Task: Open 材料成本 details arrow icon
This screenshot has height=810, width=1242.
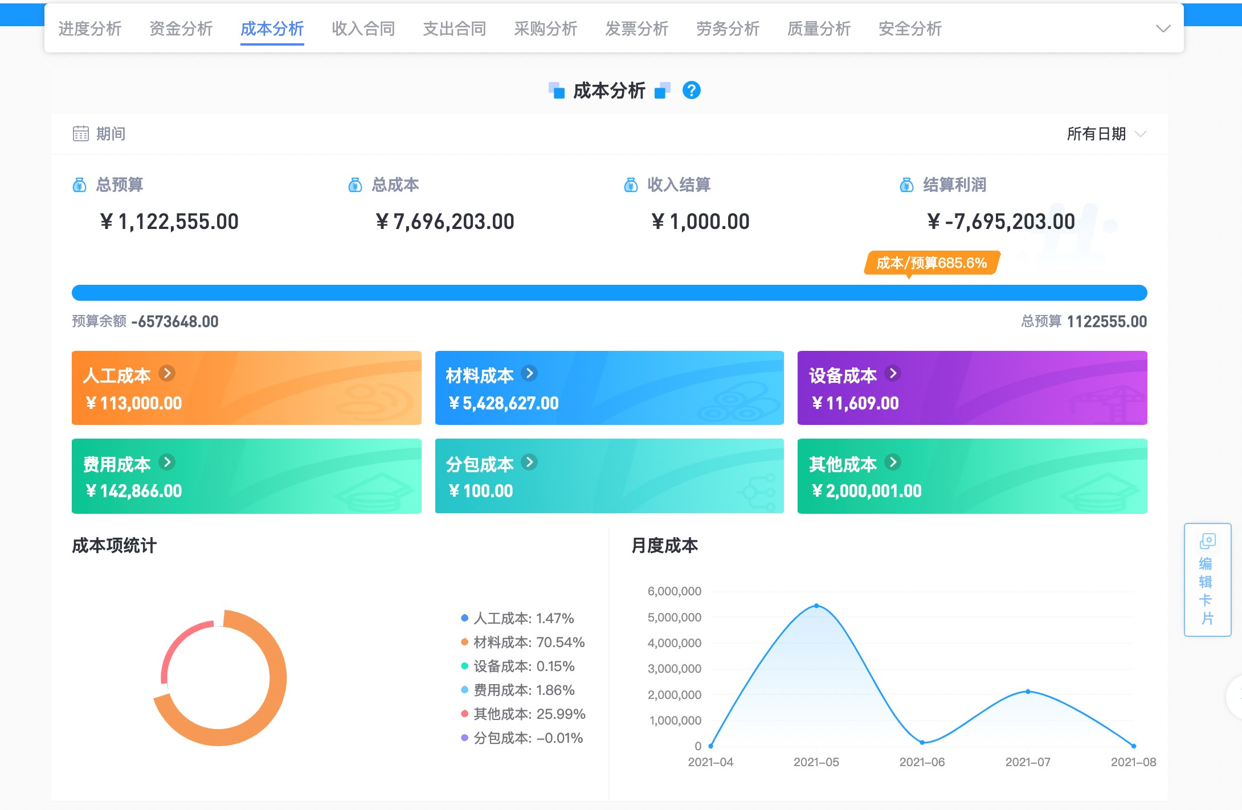Action: (x=529, y=373)
